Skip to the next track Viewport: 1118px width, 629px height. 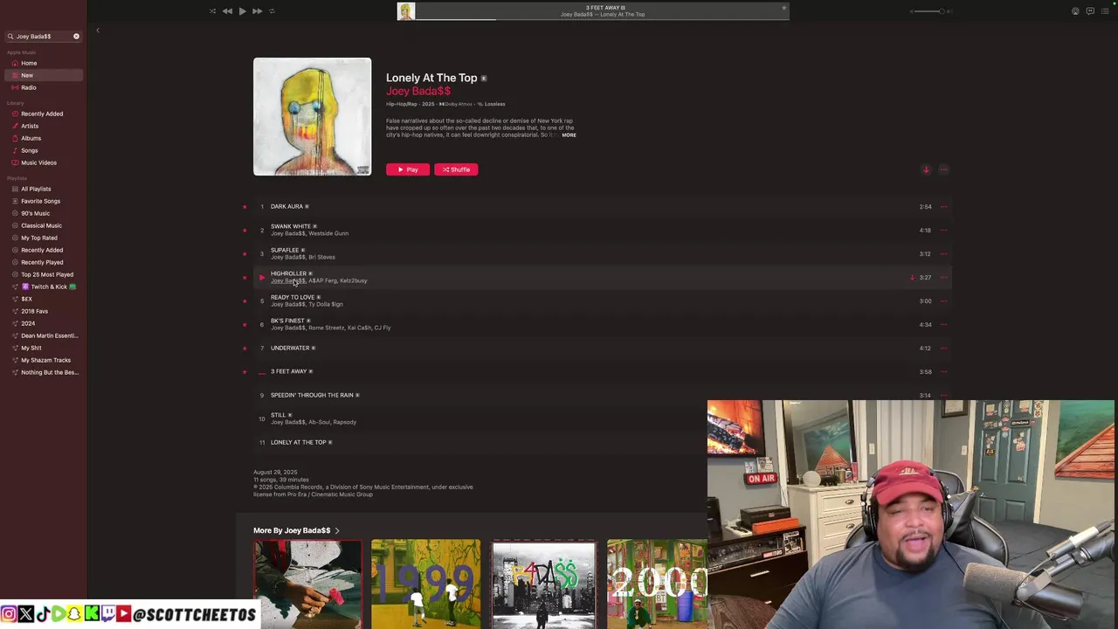click(257, 11)
